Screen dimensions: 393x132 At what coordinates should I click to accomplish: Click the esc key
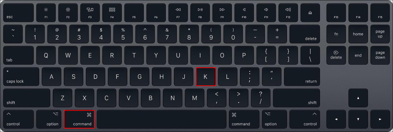pyautogui.click(x=19, y=13)
